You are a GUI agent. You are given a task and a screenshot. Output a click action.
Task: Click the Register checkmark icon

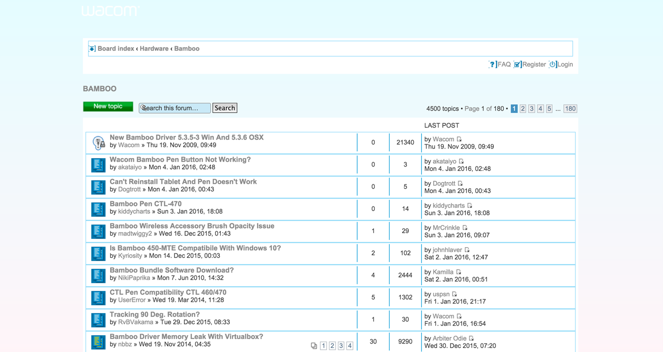click(x=518, y=64)
